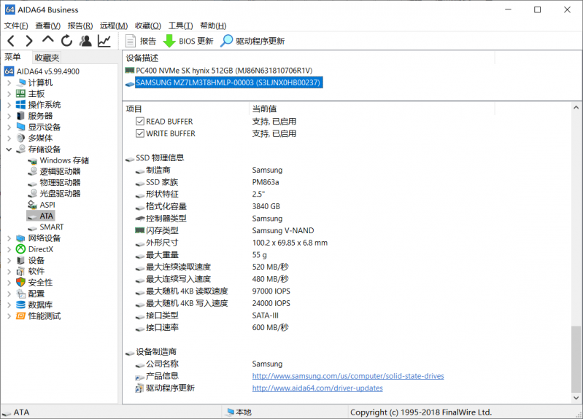Image resolution: width=583 pixels, height=419 pixels.
Task: Expand the 显示设备 tree node
Action: [9, 127]
